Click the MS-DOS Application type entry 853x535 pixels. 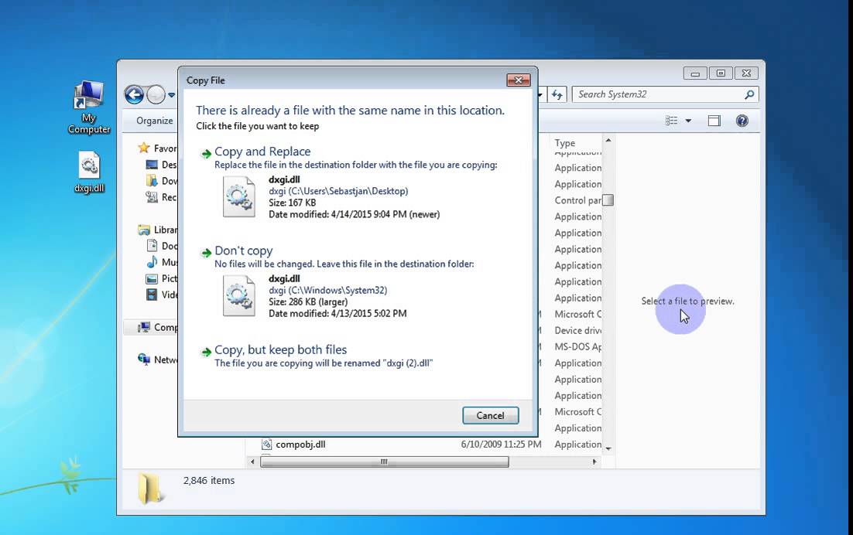pos(577,347)
